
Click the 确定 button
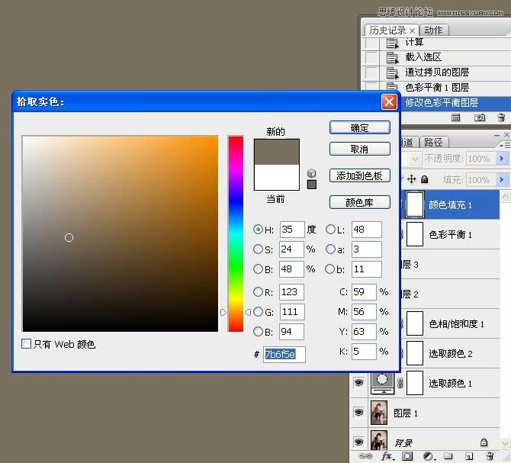(x=360, y=127)
